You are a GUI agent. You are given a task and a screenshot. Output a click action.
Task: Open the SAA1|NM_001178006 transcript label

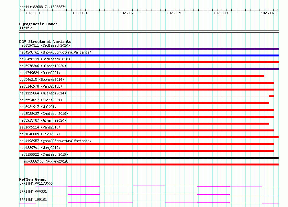point(36,183)
